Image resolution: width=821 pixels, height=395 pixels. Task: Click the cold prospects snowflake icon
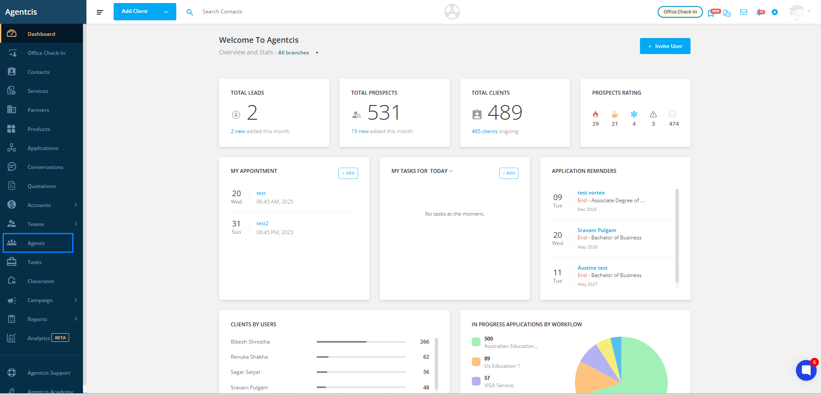634,115
